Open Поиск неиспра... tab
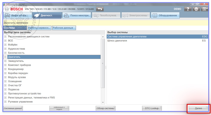This screenshot has height=115, width=211. (77, 16)
